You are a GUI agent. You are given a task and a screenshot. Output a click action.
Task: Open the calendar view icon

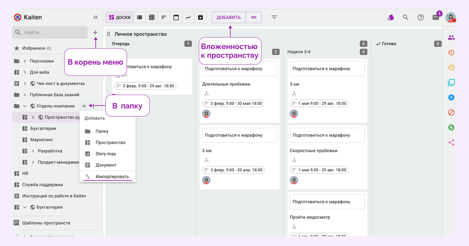(176, 17)
